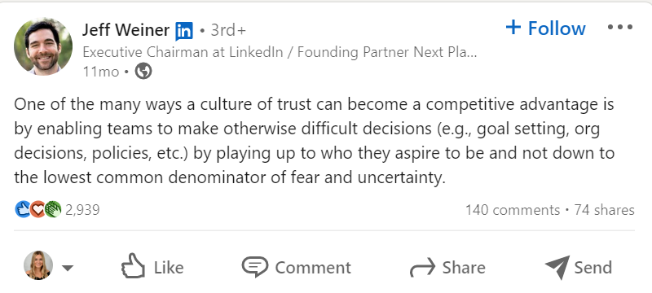Click the globe public visibility icon
This screenshot has height=293, width=652.
tap(143, 72)
